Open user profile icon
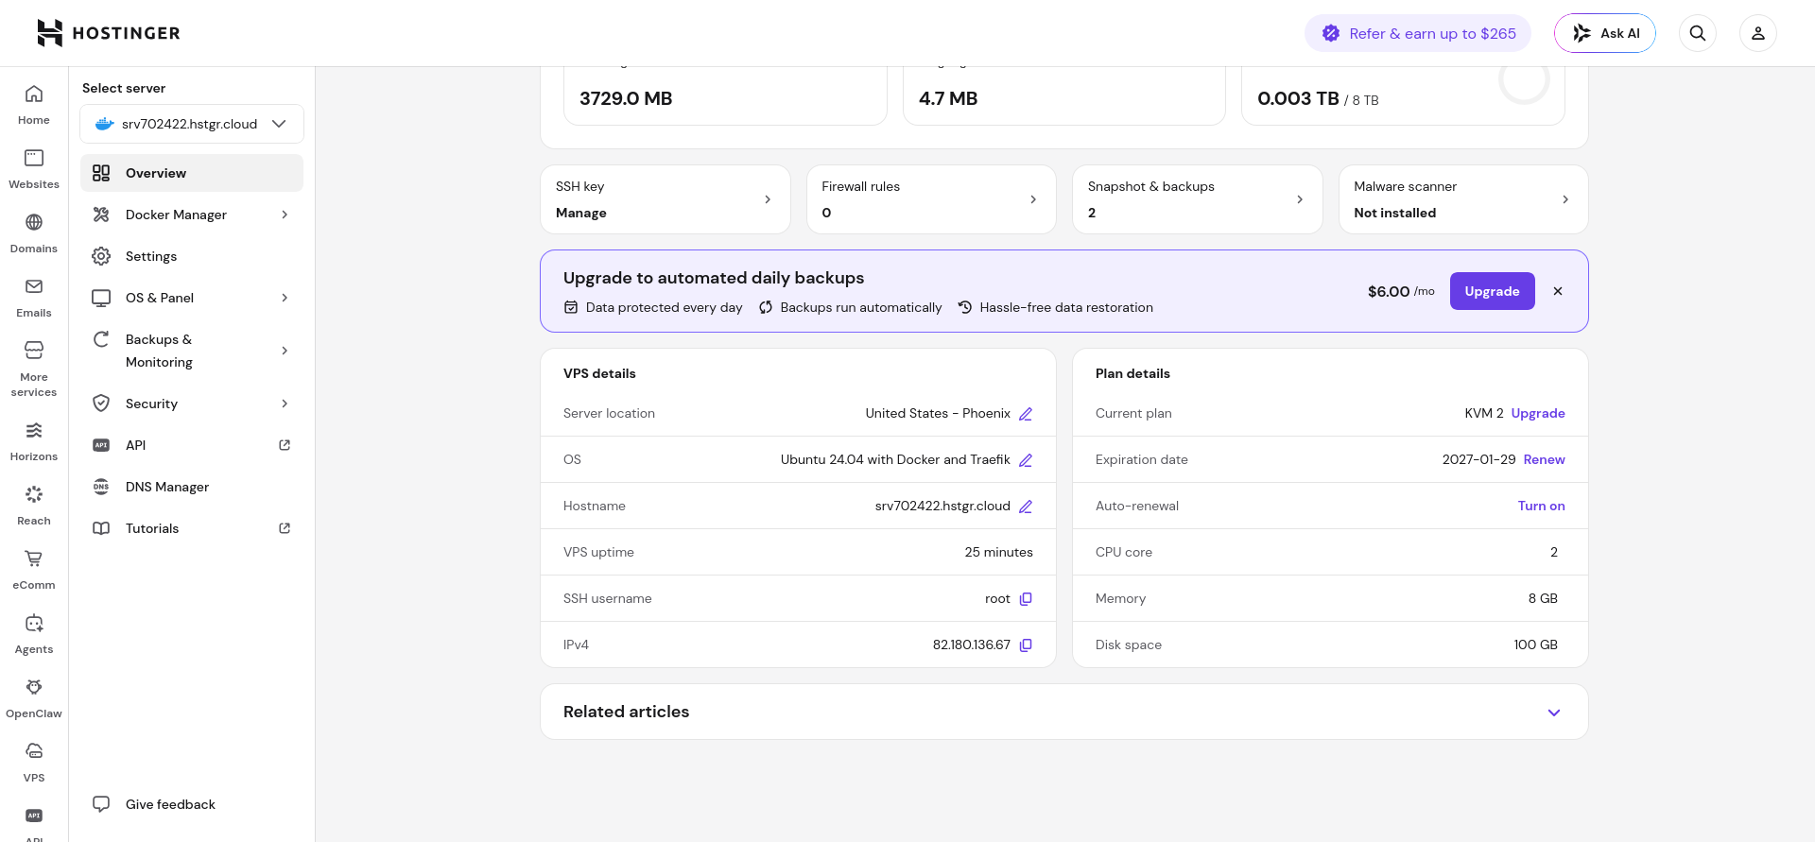Viewport: 1815px width, 842px height. pyautogui.click(x=1758, y=33)
